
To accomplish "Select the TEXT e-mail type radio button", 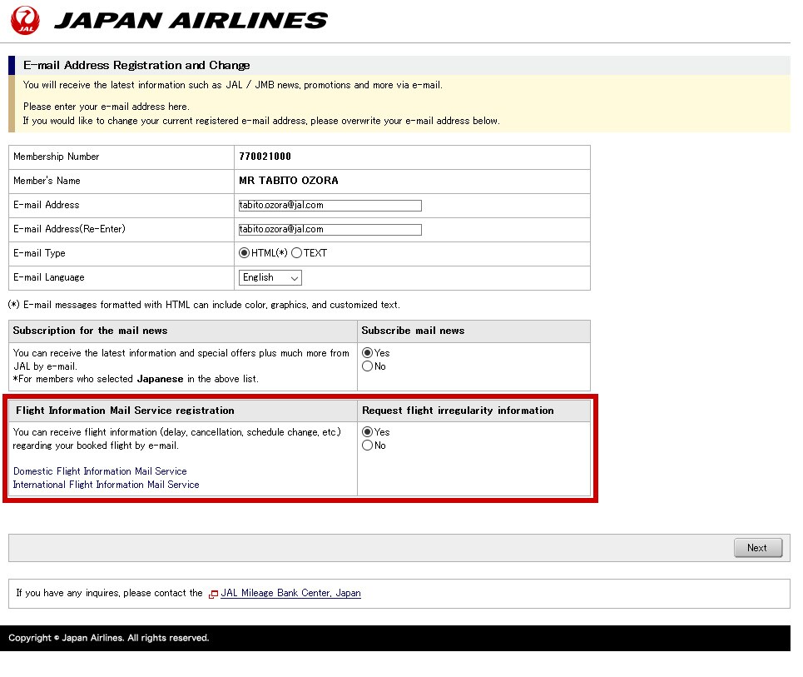I will pos(296,253).
